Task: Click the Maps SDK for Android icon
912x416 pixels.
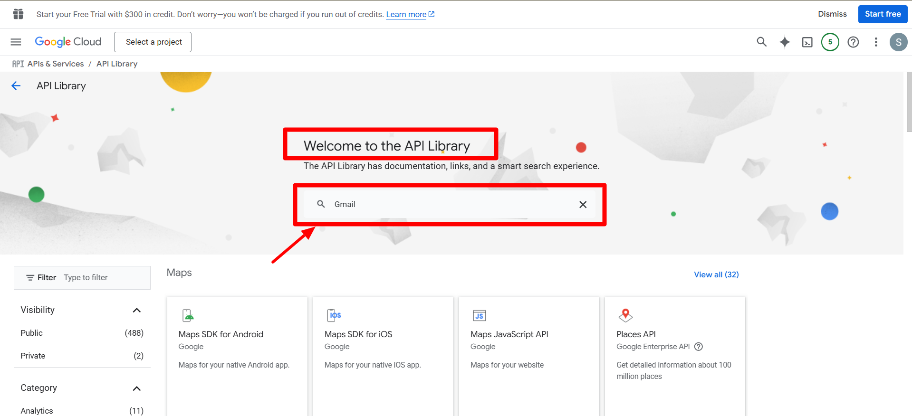Action: pos(188,315)
